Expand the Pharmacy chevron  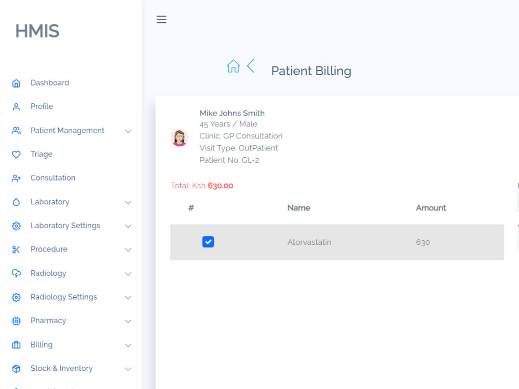click(x=128, y=322)
